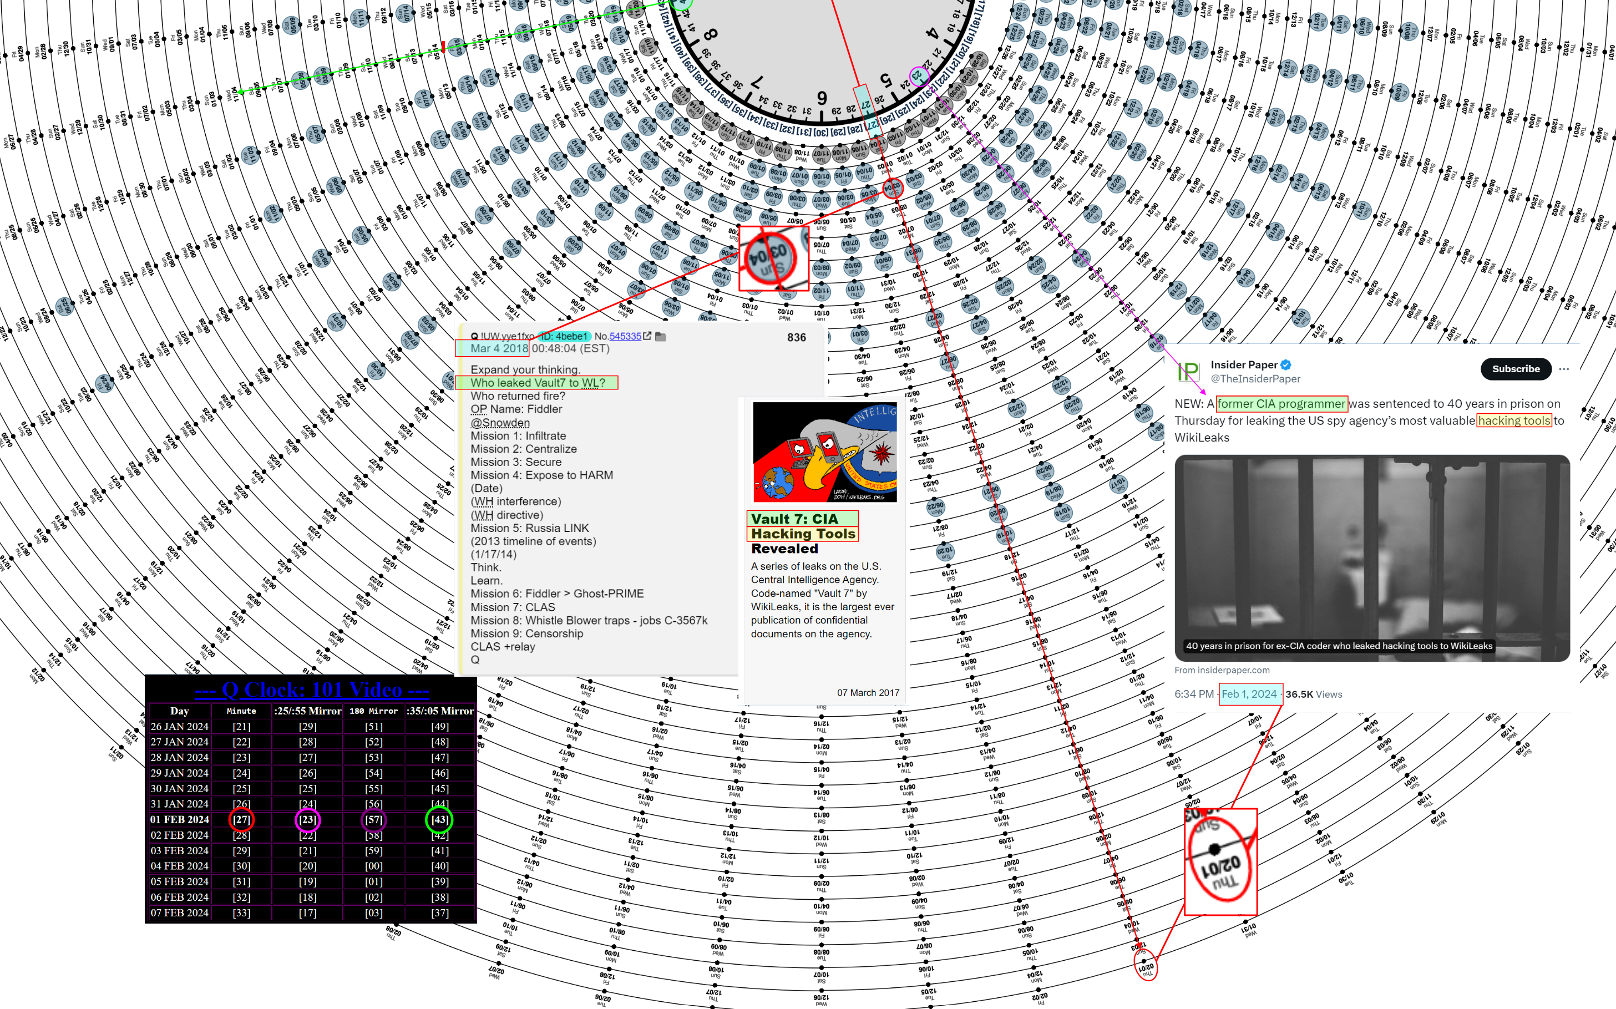Open the From insiderpaper.com source link
The height and width of the screenshot is (1009, 1616).
(1222, 670)
